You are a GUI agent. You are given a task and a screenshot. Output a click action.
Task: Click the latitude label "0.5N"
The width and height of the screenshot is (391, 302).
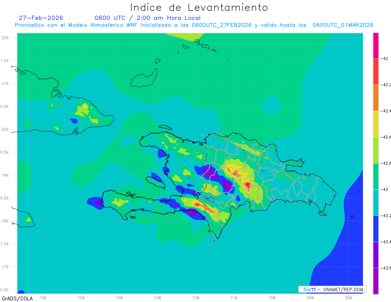[5, 107]
